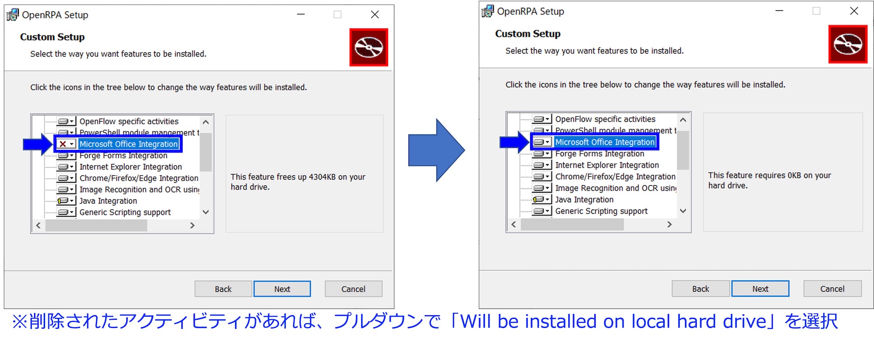The height and width of the screenshot is (345, 874).
Task: Click vertical scrollbar thumb in left feature tree
Action: click(206, 152)
